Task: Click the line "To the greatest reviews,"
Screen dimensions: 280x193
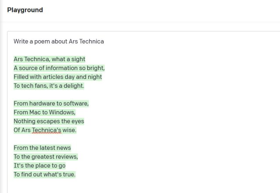Action: pyautogui.click(x=45, y=157)
